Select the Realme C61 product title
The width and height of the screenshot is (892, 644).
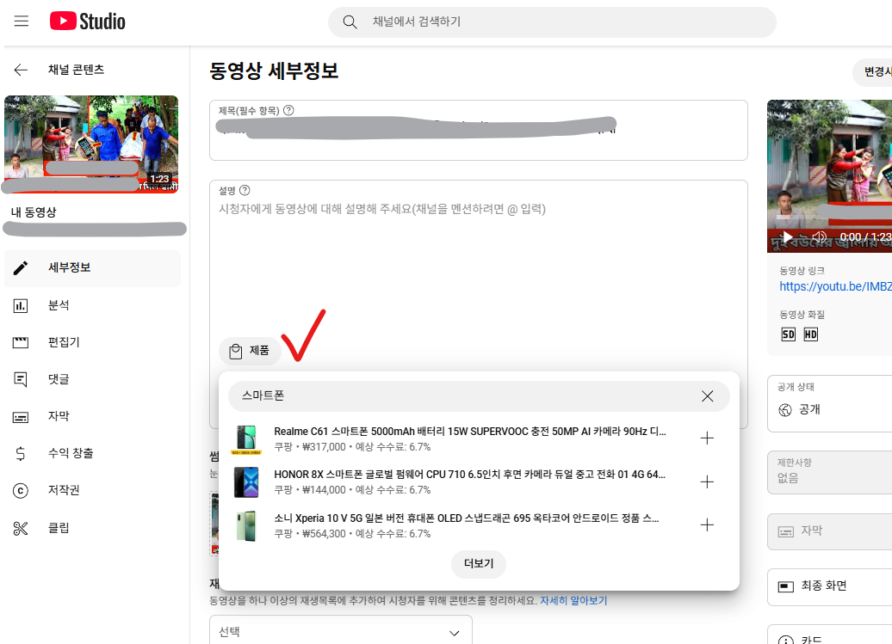click(x=470, y=432)
